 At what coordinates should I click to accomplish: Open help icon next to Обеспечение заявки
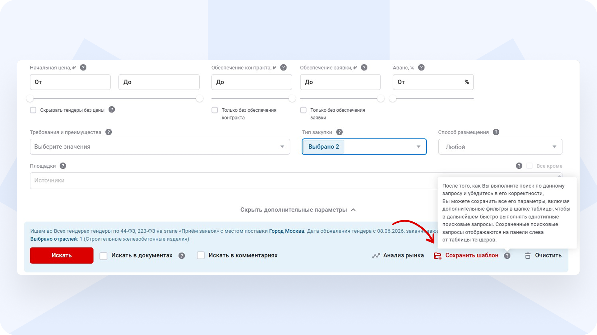[364, 68]
